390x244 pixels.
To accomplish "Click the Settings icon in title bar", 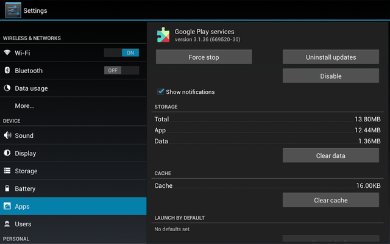I will coord(13,10).
